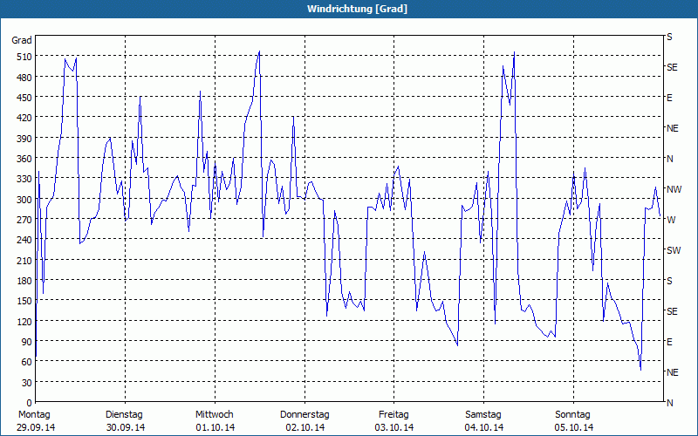Click the N compass label level with 0
Image resolution: width=698 pixels, height=436 pixels.
[x=669, y=403]
